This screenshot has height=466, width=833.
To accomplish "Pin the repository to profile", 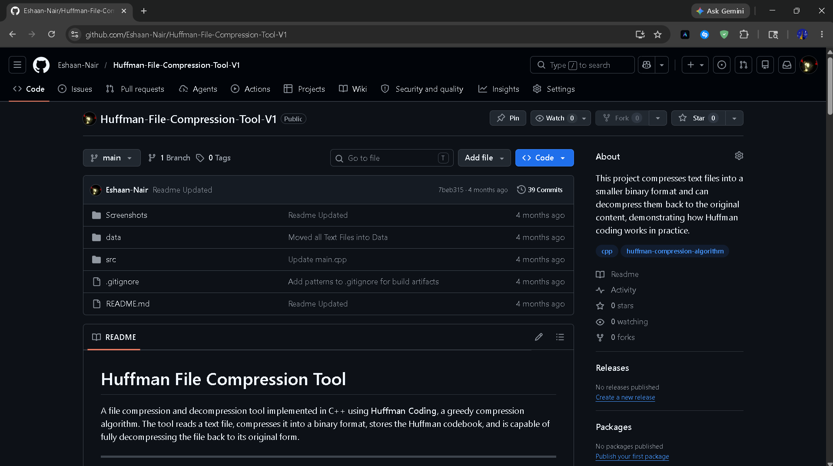I will click(508, 118).
